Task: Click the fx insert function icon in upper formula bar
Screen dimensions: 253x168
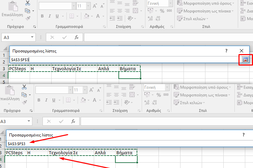Action: [77, 37]
